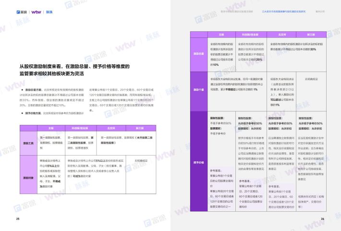
Task: Click bold "不得超过" in the 激励个量 row
Action: (x=231, y=89)
